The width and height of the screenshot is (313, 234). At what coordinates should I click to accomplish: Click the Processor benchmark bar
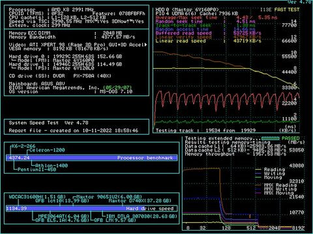click(x=91, y=158)
